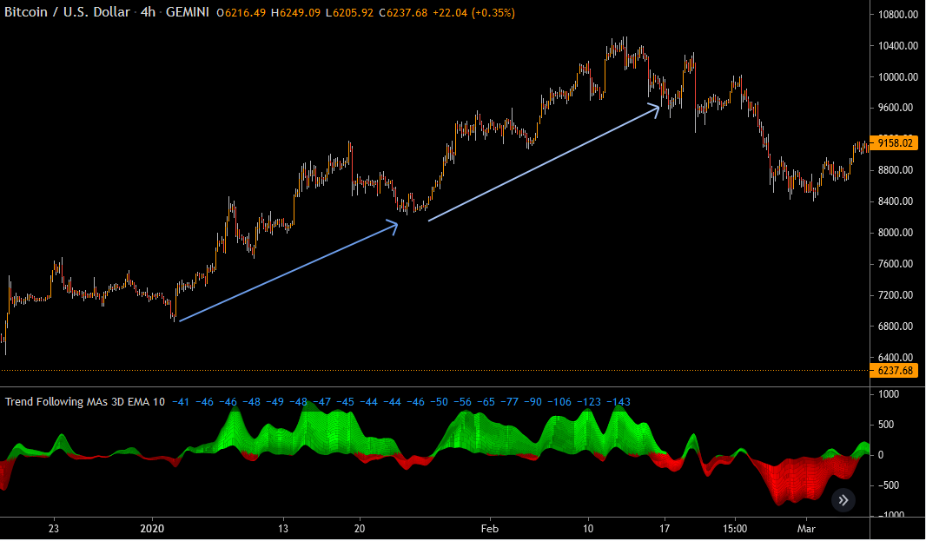Click the Feb label on time axis
This screenshot has width=926, height=541.
(490, 529)
